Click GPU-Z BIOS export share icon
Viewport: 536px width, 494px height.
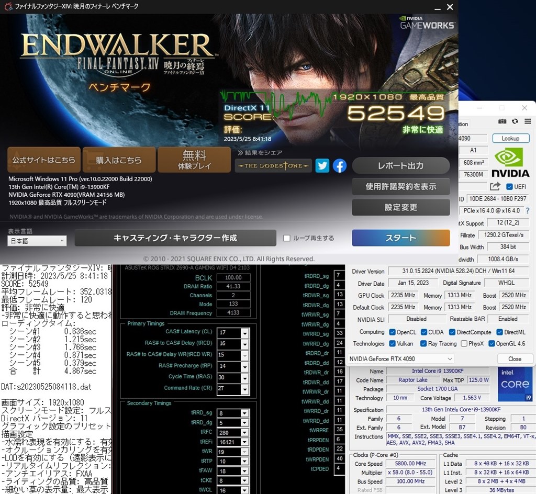pyautogui.click(x=495, y=186)
